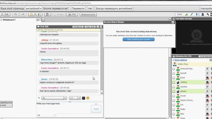212x119 pixels.
Task: Click Johhny's raised hand icon
Action: click(178, 82)
